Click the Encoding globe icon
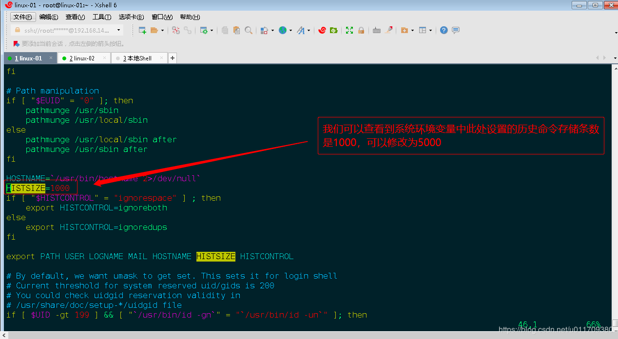The width and height of the screenshot is (618, 339). (x=283, y=30)
